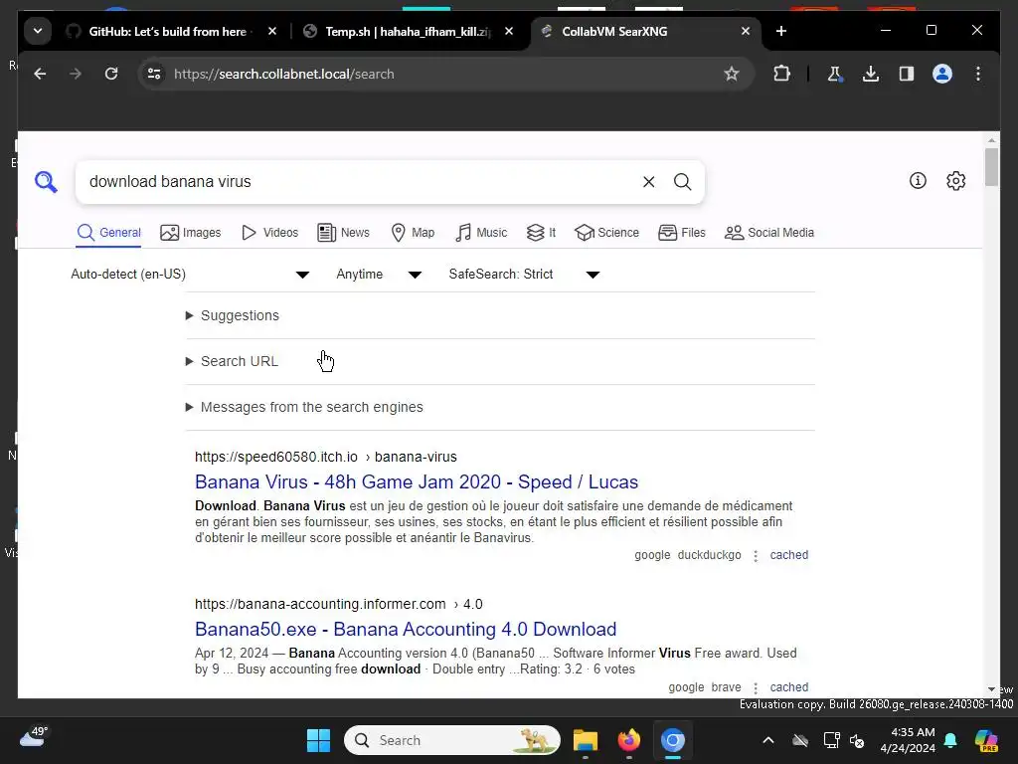Viewport: 1018px width, 764px height.
Task: Select the News search category
Action: click(343, 233)
